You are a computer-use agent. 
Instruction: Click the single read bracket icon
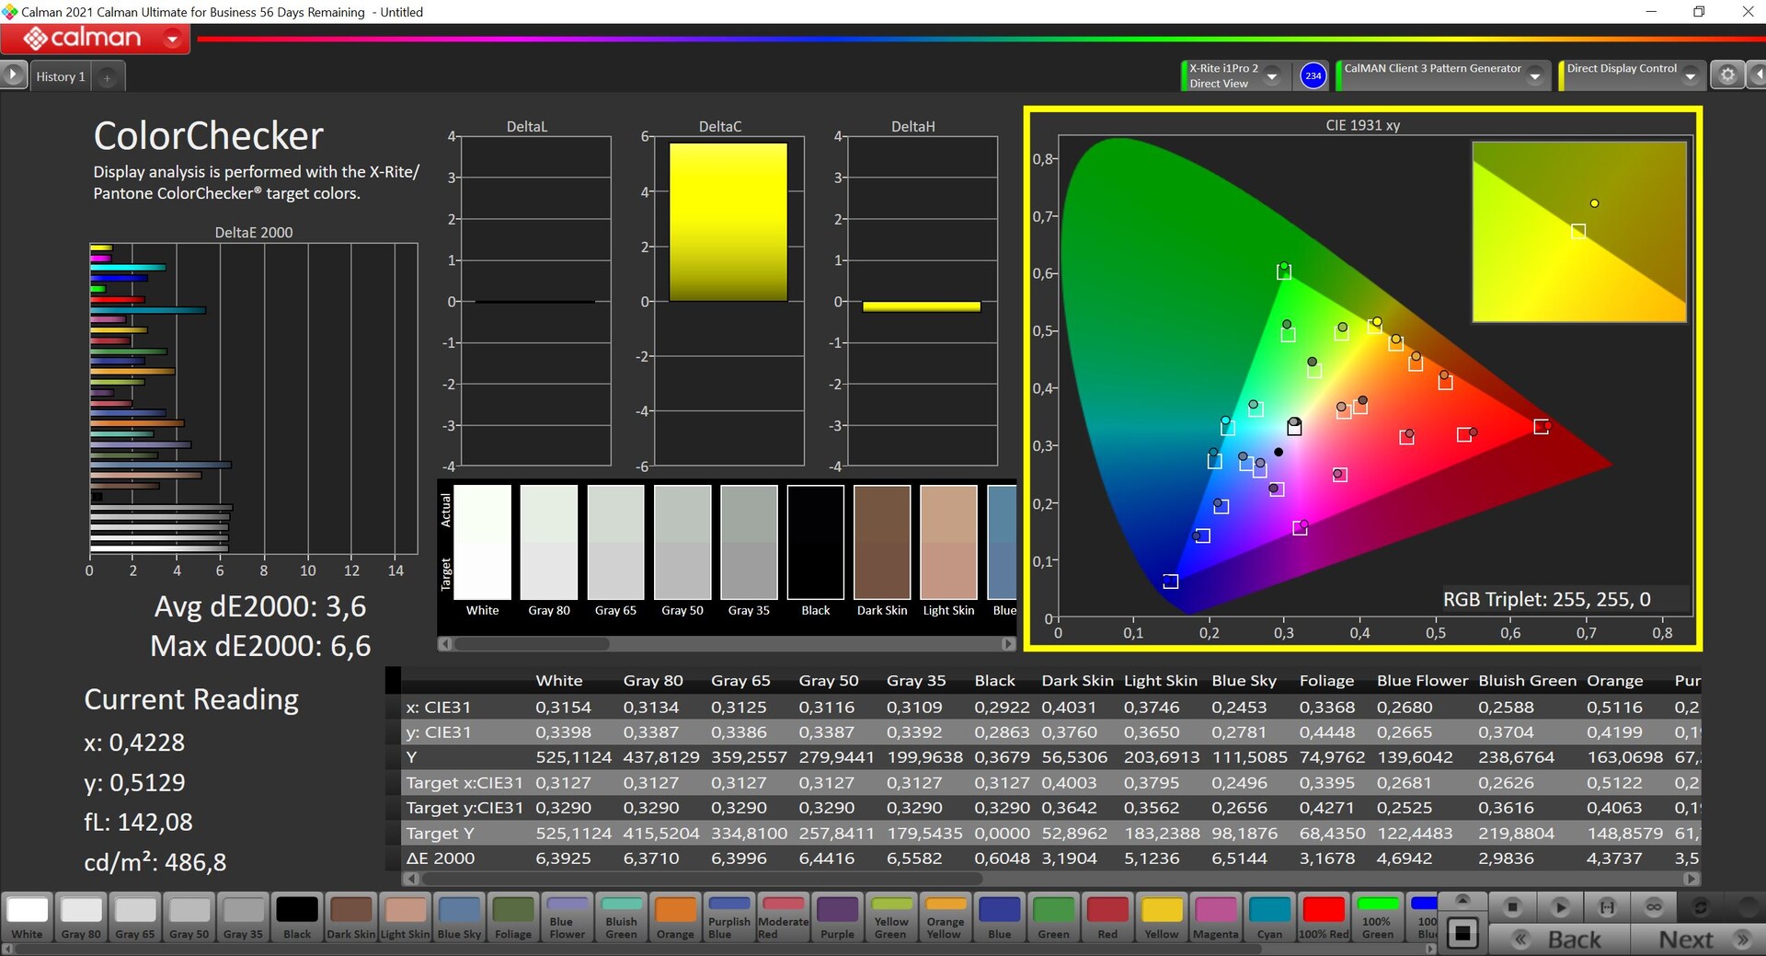click(x=1607, y=907)
